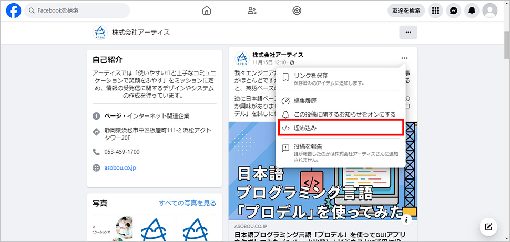Viewport: 510px width, 242px height.
Task: Open the page header three-dot options button
Action: click(x=408, y=33)
